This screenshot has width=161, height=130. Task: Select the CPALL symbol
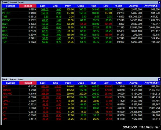pyautogui.click(x=6, y=101)
